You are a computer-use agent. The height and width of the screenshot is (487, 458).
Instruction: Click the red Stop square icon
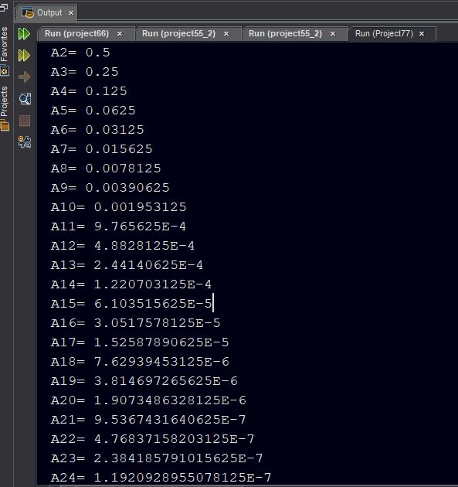pos(25,121)
